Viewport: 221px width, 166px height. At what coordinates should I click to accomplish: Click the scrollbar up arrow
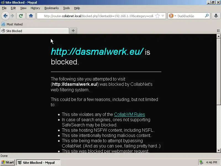tap(219, 36)
